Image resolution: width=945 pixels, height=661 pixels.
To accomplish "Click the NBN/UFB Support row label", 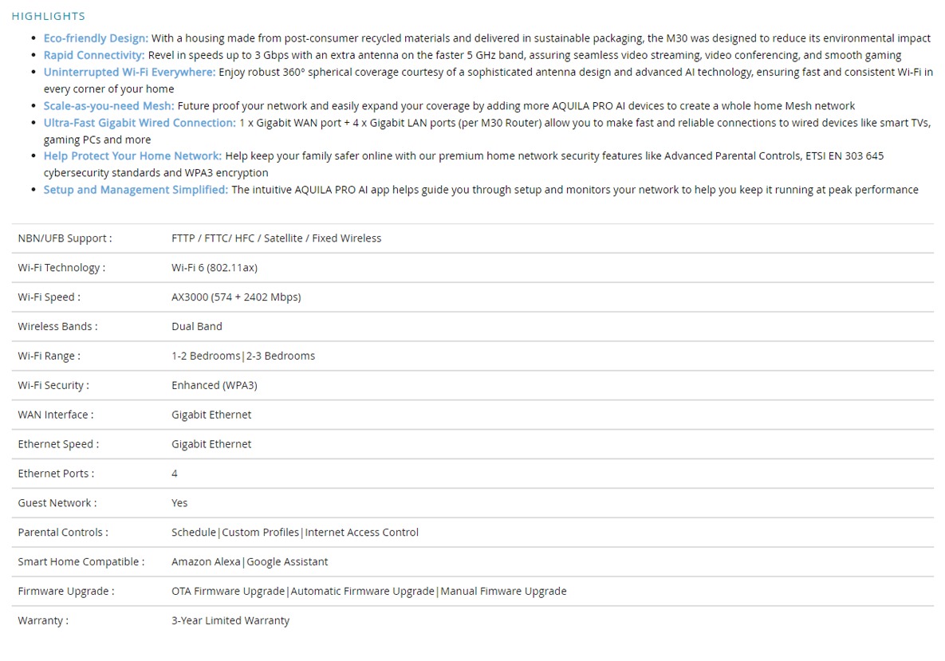I will point(65,238).
